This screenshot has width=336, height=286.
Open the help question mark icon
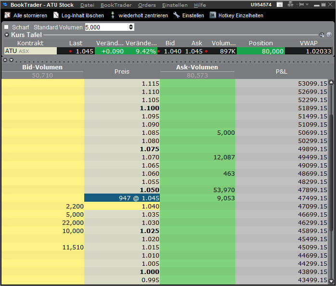329,35
